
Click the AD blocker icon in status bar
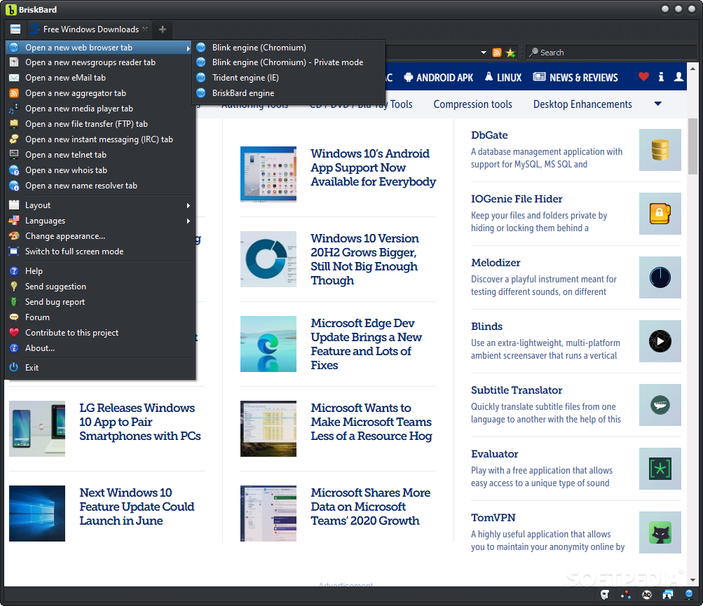(x=646, y=595)
